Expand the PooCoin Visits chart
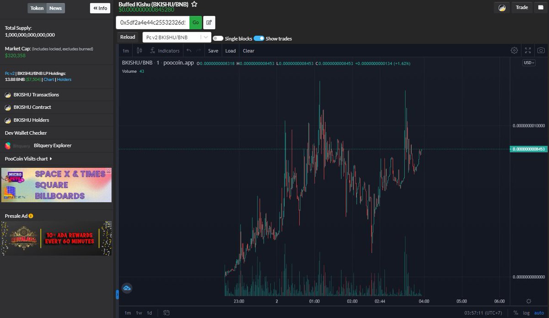The width and height of the screenshot is (549, 318). point(28,159)
